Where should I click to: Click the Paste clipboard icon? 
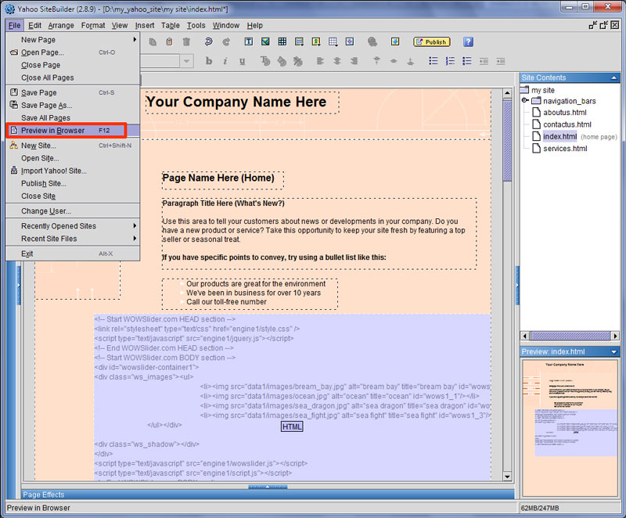(169, 42)
